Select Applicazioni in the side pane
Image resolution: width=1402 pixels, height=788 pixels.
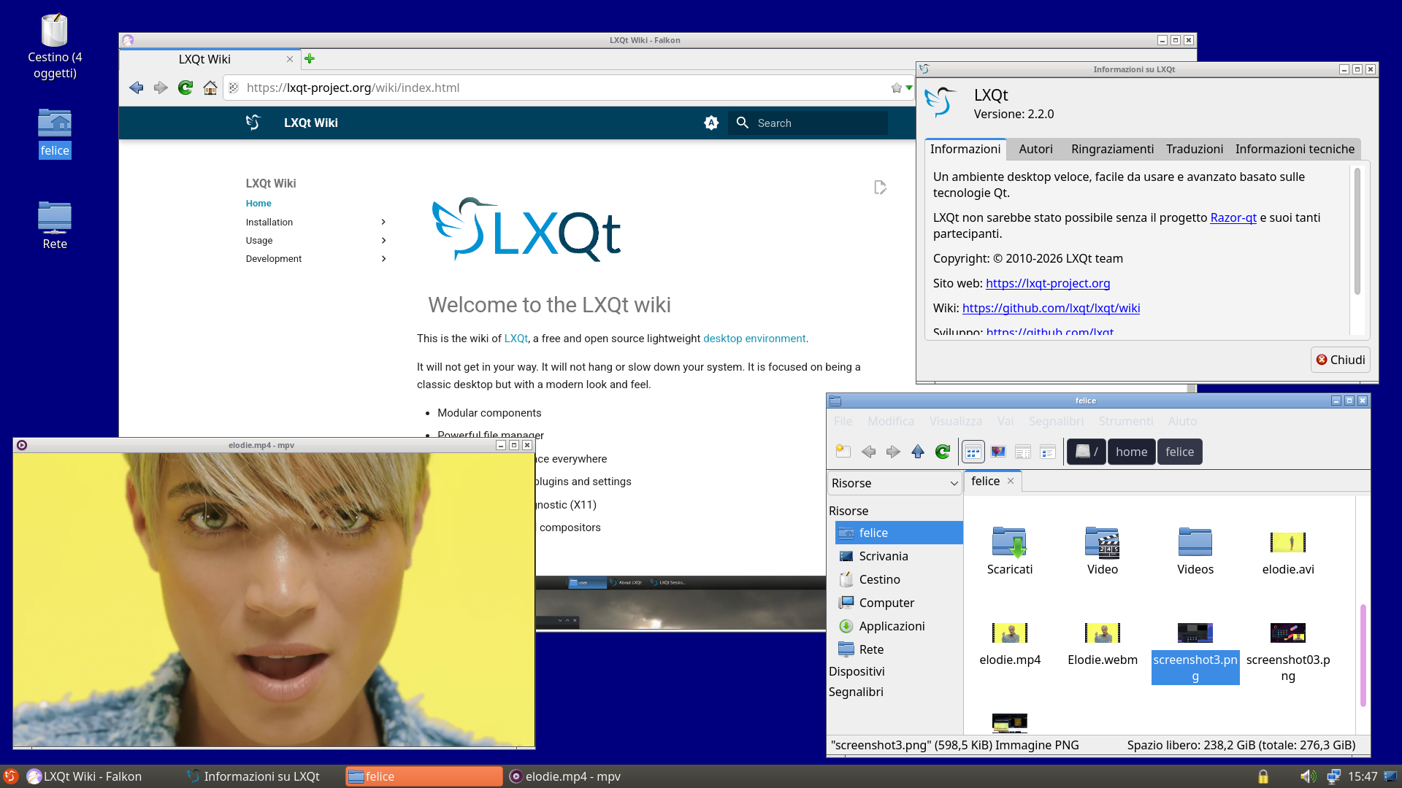pos(898,626)
